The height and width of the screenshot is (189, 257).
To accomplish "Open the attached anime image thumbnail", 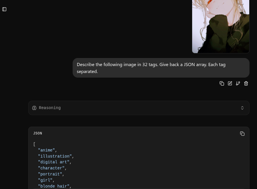I will point(221,27).
